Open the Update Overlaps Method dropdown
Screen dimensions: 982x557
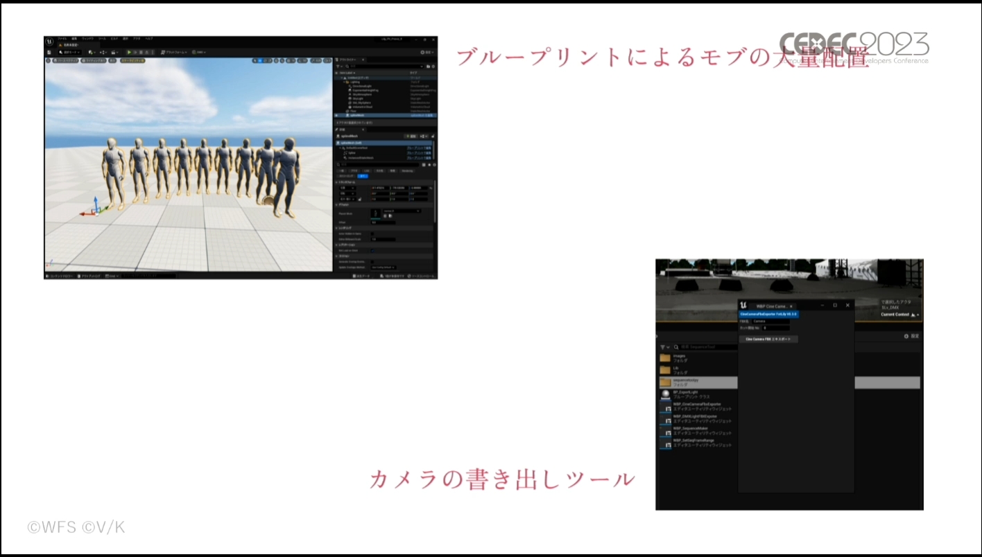384,267
